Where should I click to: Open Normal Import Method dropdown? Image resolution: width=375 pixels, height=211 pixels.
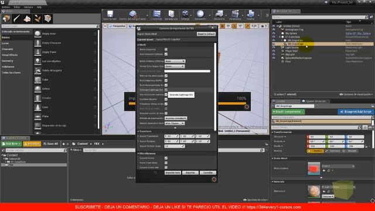176,118
